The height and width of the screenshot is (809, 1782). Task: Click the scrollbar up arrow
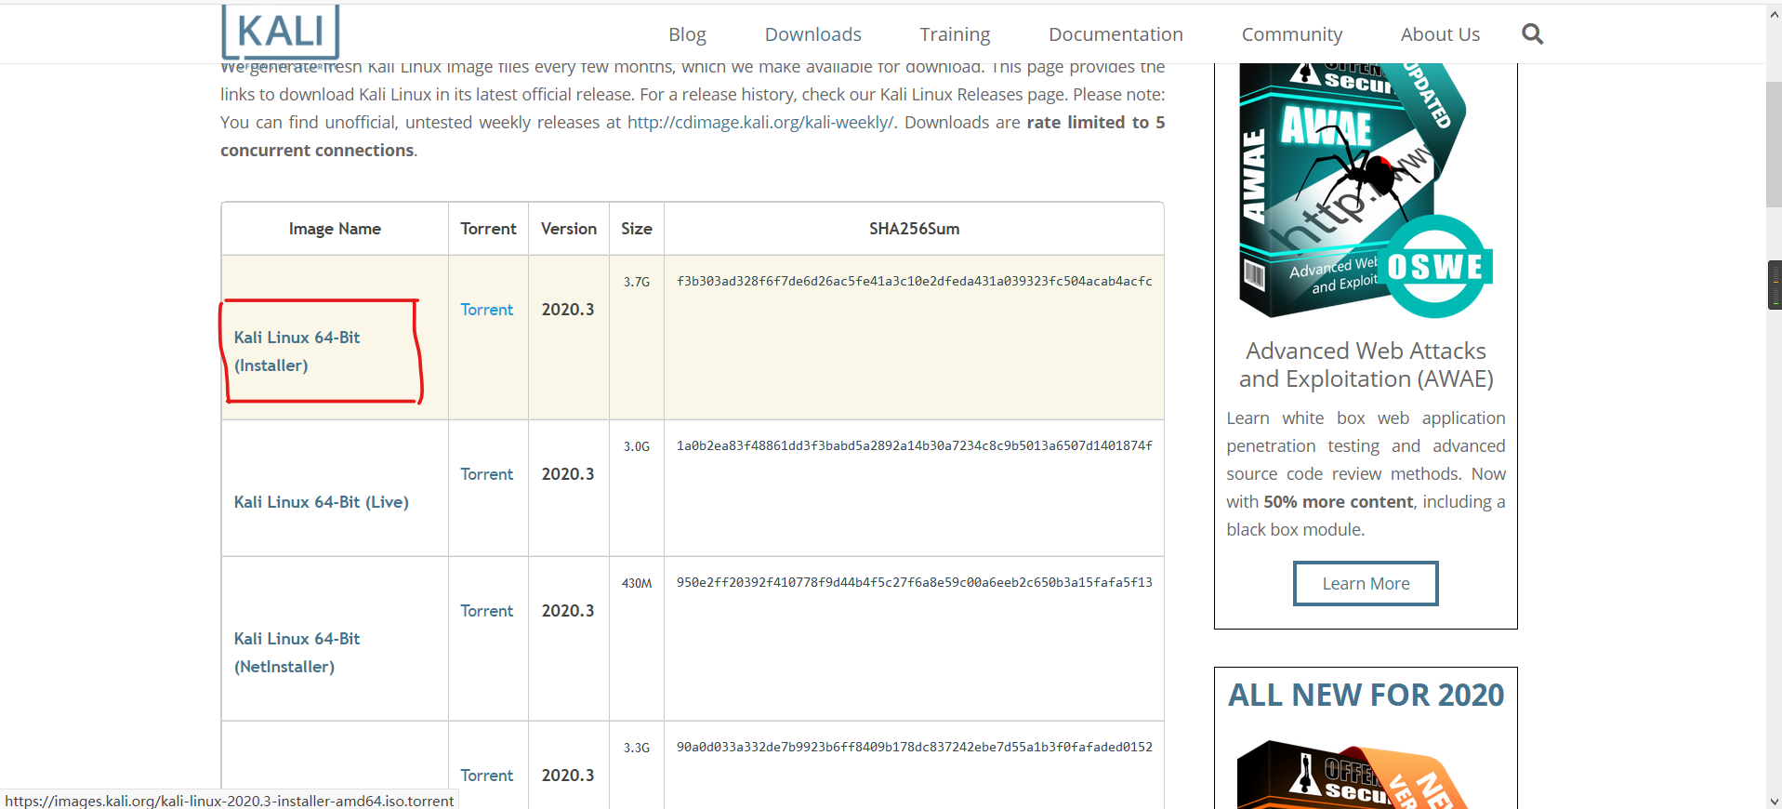pyautogui.click(x=1774, y=13)
